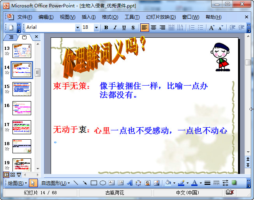Click the Insert Text Box icon
Screen dimensions: 254x200
click(x=112, y=183)
